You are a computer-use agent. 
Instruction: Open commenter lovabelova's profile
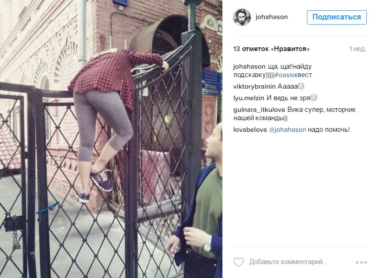250,129
